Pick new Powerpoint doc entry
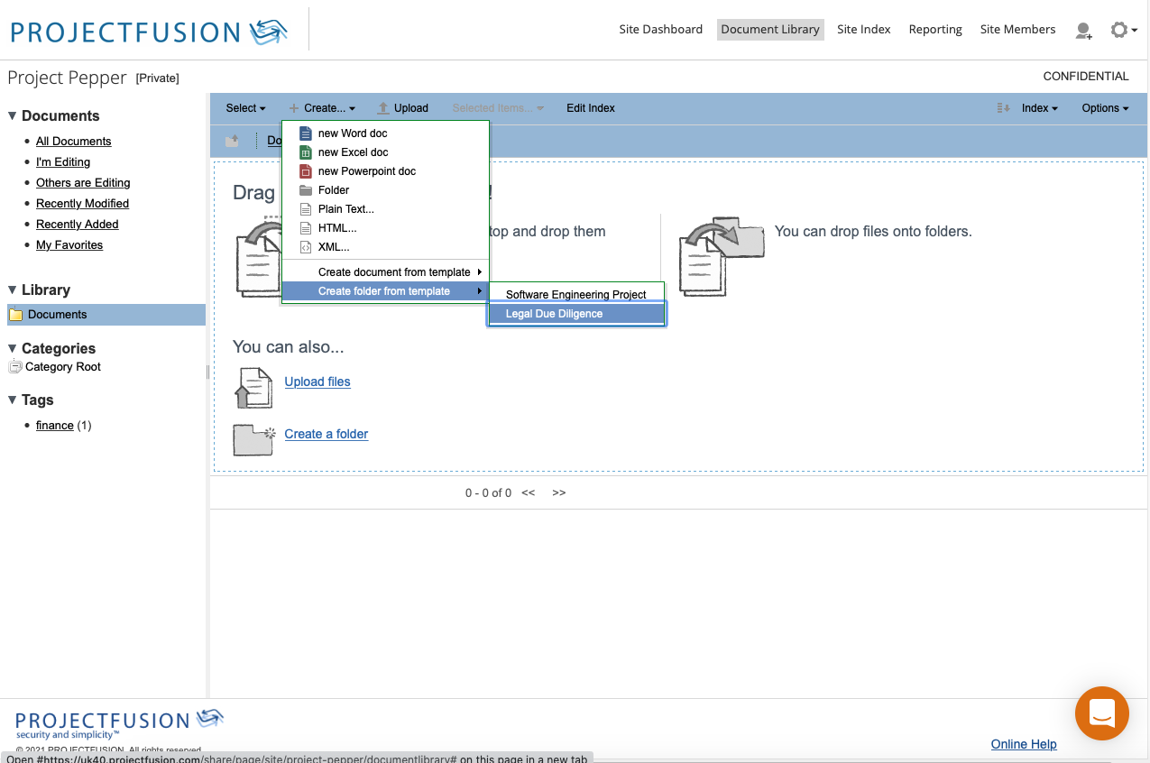The width and height of the screenshot is (1150, 763). point(366,171)
